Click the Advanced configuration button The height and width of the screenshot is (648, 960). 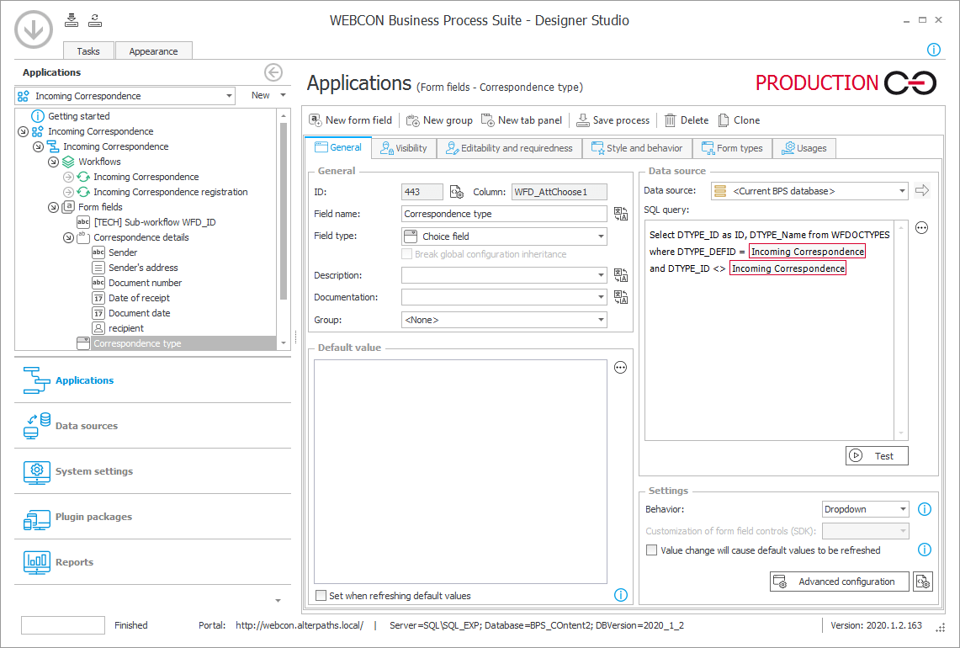[x=840, y=582]
